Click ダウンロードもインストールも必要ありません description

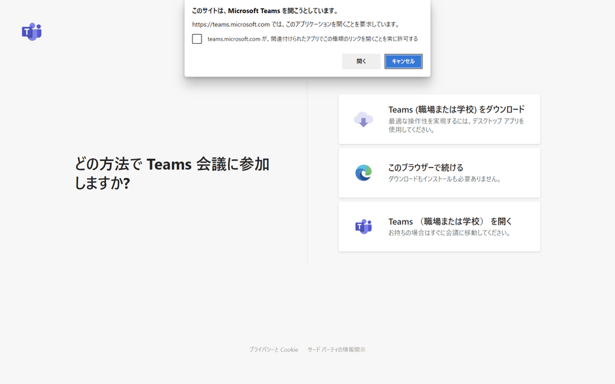[445, 179]
